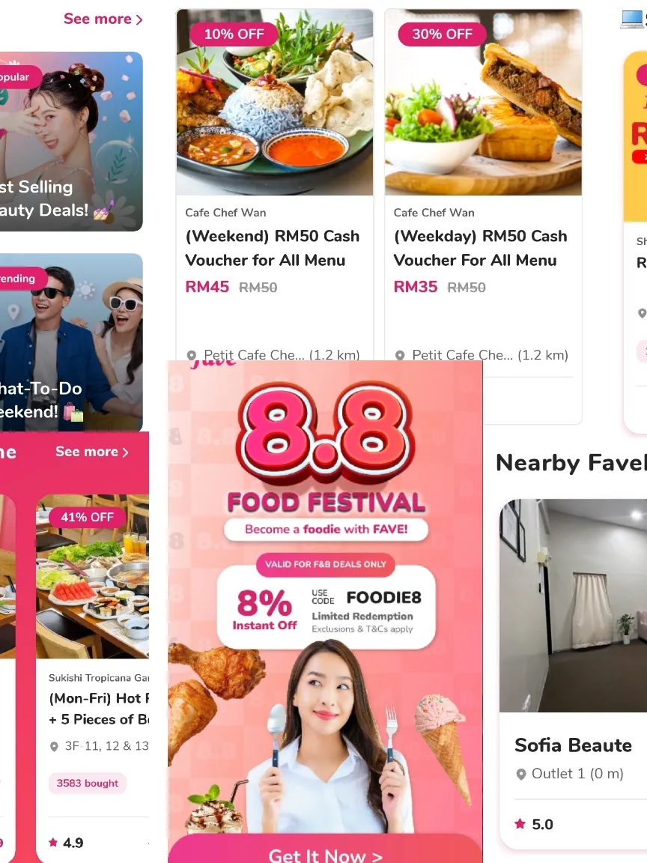Click the 10% OFF badge
Screen dimensions: 647x863
click(x=234, y=34)
